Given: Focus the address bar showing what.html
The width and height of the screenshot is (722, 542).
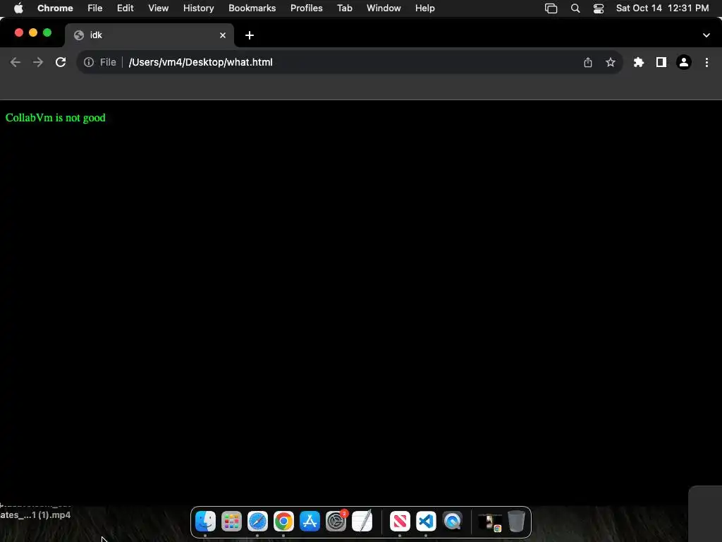Looking at the screenshot, I should click(350, 62).
